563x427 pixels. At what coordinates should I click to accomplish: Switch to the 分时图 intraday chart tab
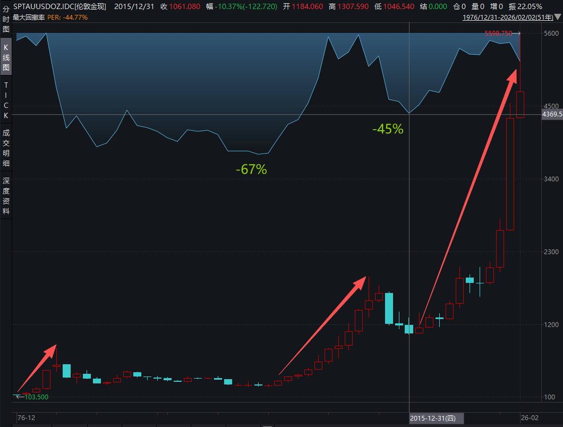(6, 19)
